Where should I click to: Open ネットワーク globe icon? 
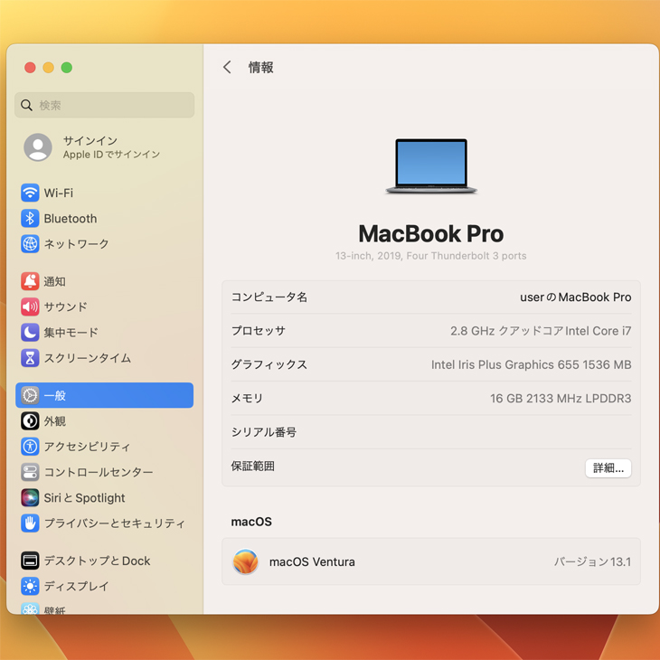point(30,244)
